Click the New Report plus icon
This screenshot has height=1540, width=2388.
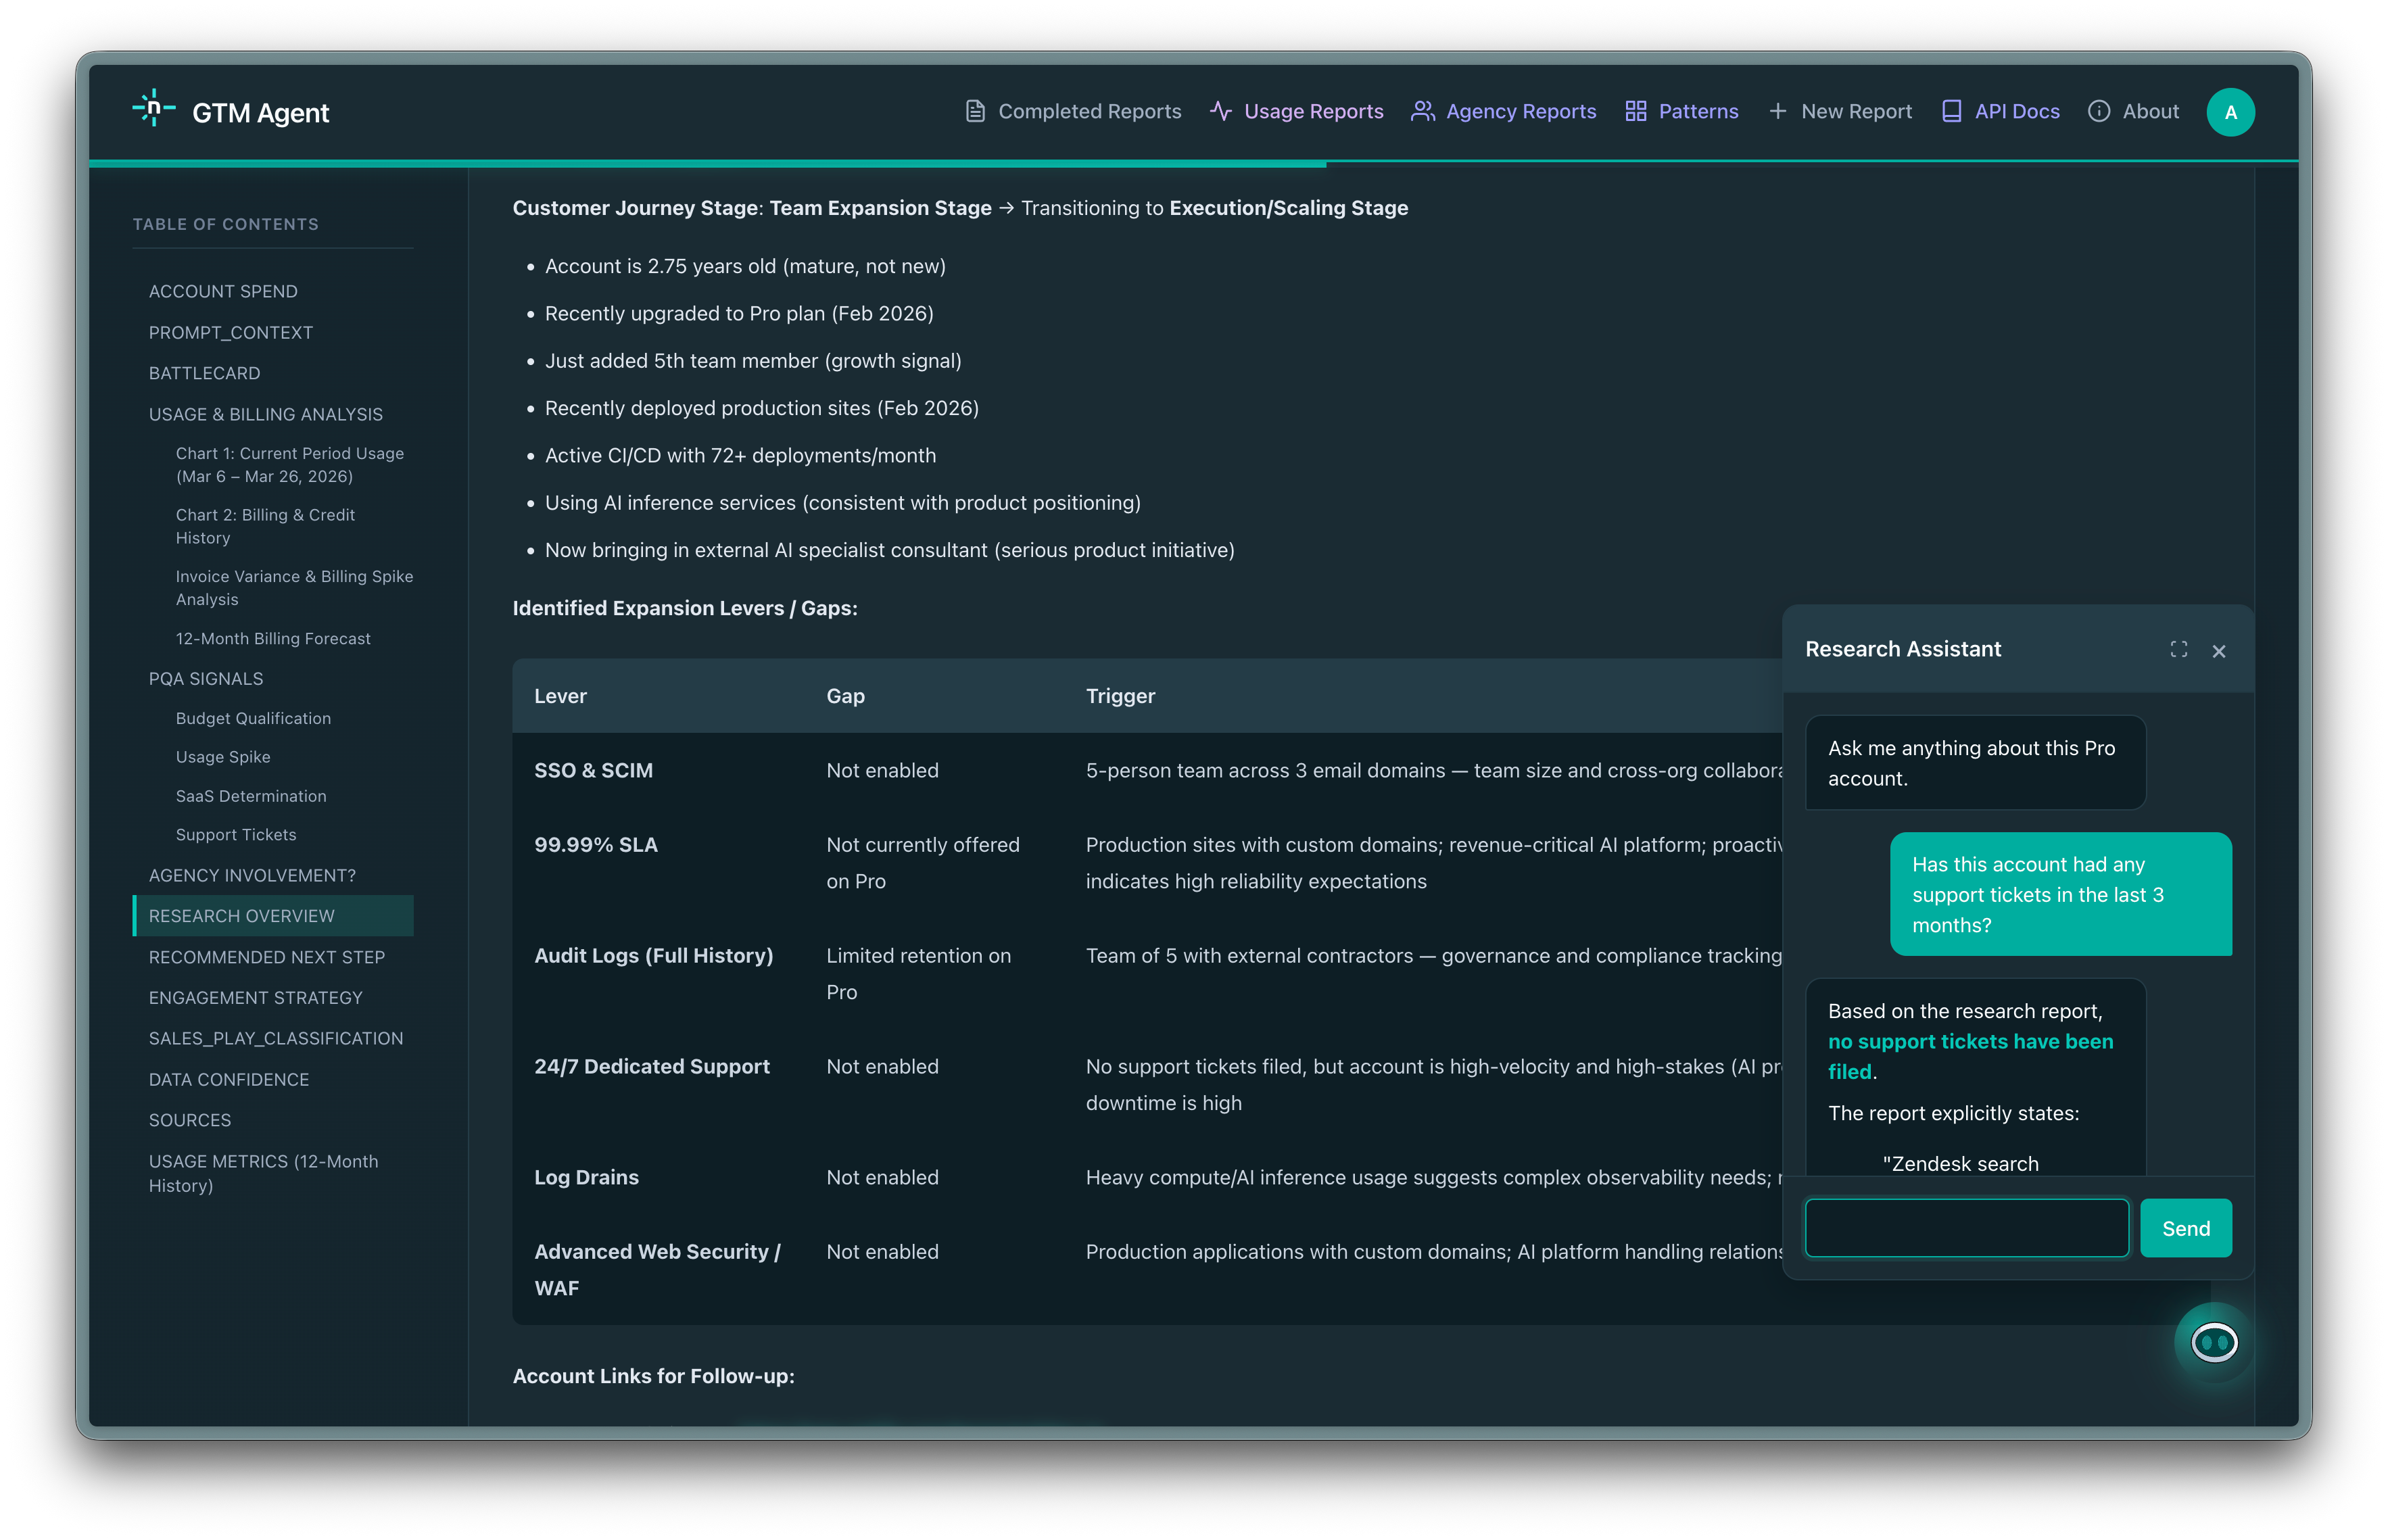(1777, 111)
